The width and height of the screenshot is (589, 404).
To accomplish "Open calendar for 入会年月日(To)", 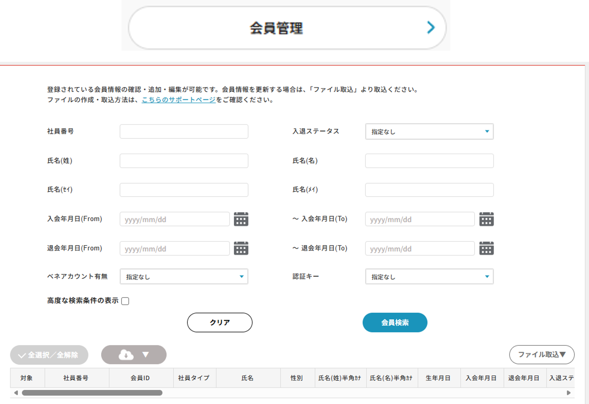I will (x=486, y=219).
